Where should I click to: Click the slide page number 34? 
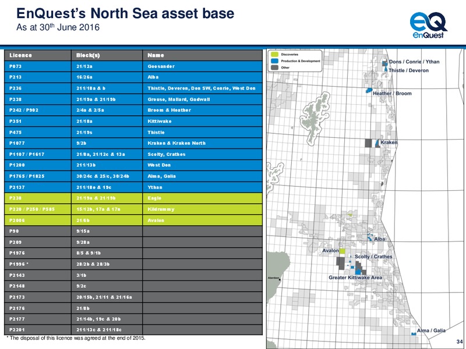[x=460, y=341]
